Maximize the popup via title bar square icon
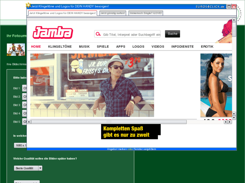 pyautogui.click(x=229, y=6)
